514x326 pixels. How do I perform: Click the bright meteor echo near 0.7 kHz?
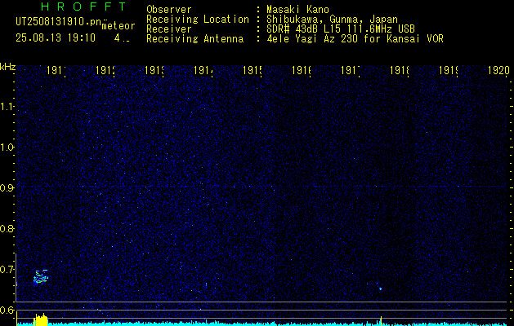pyautogui.click(x=41, y=276)
